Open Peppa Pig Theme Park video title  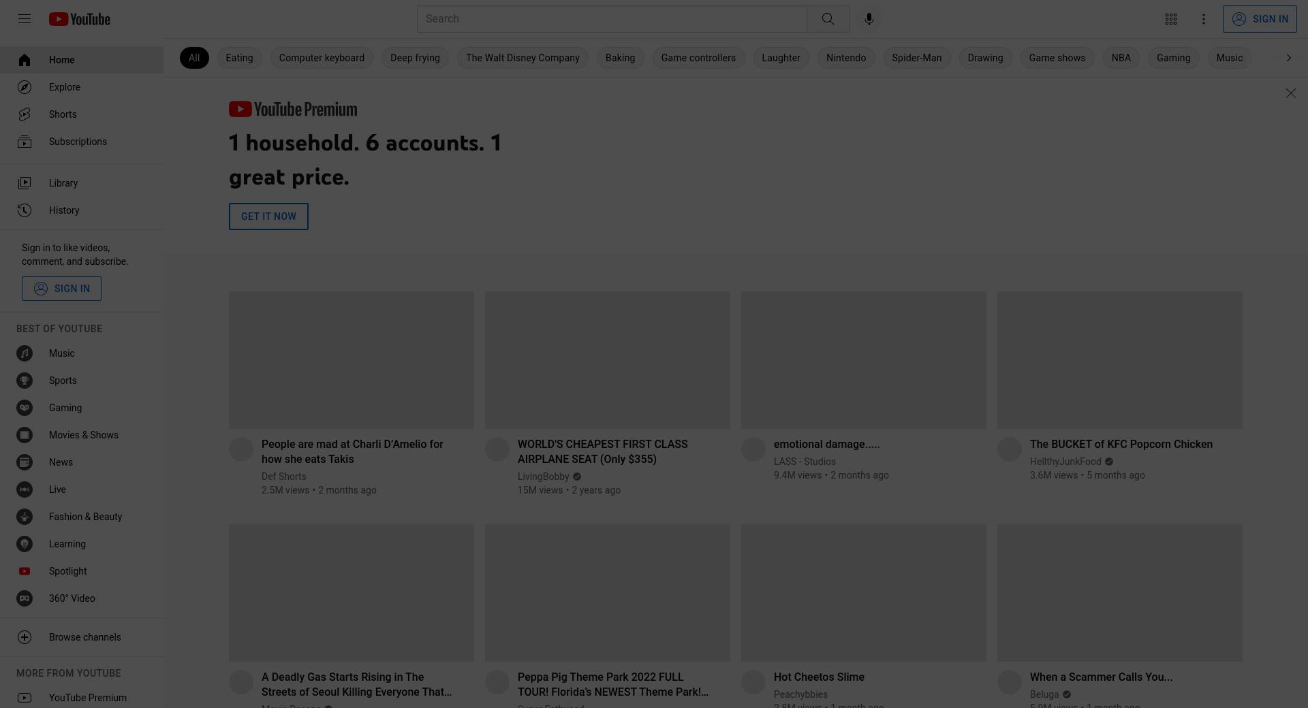pyautogui.click(x=613, y=685)
